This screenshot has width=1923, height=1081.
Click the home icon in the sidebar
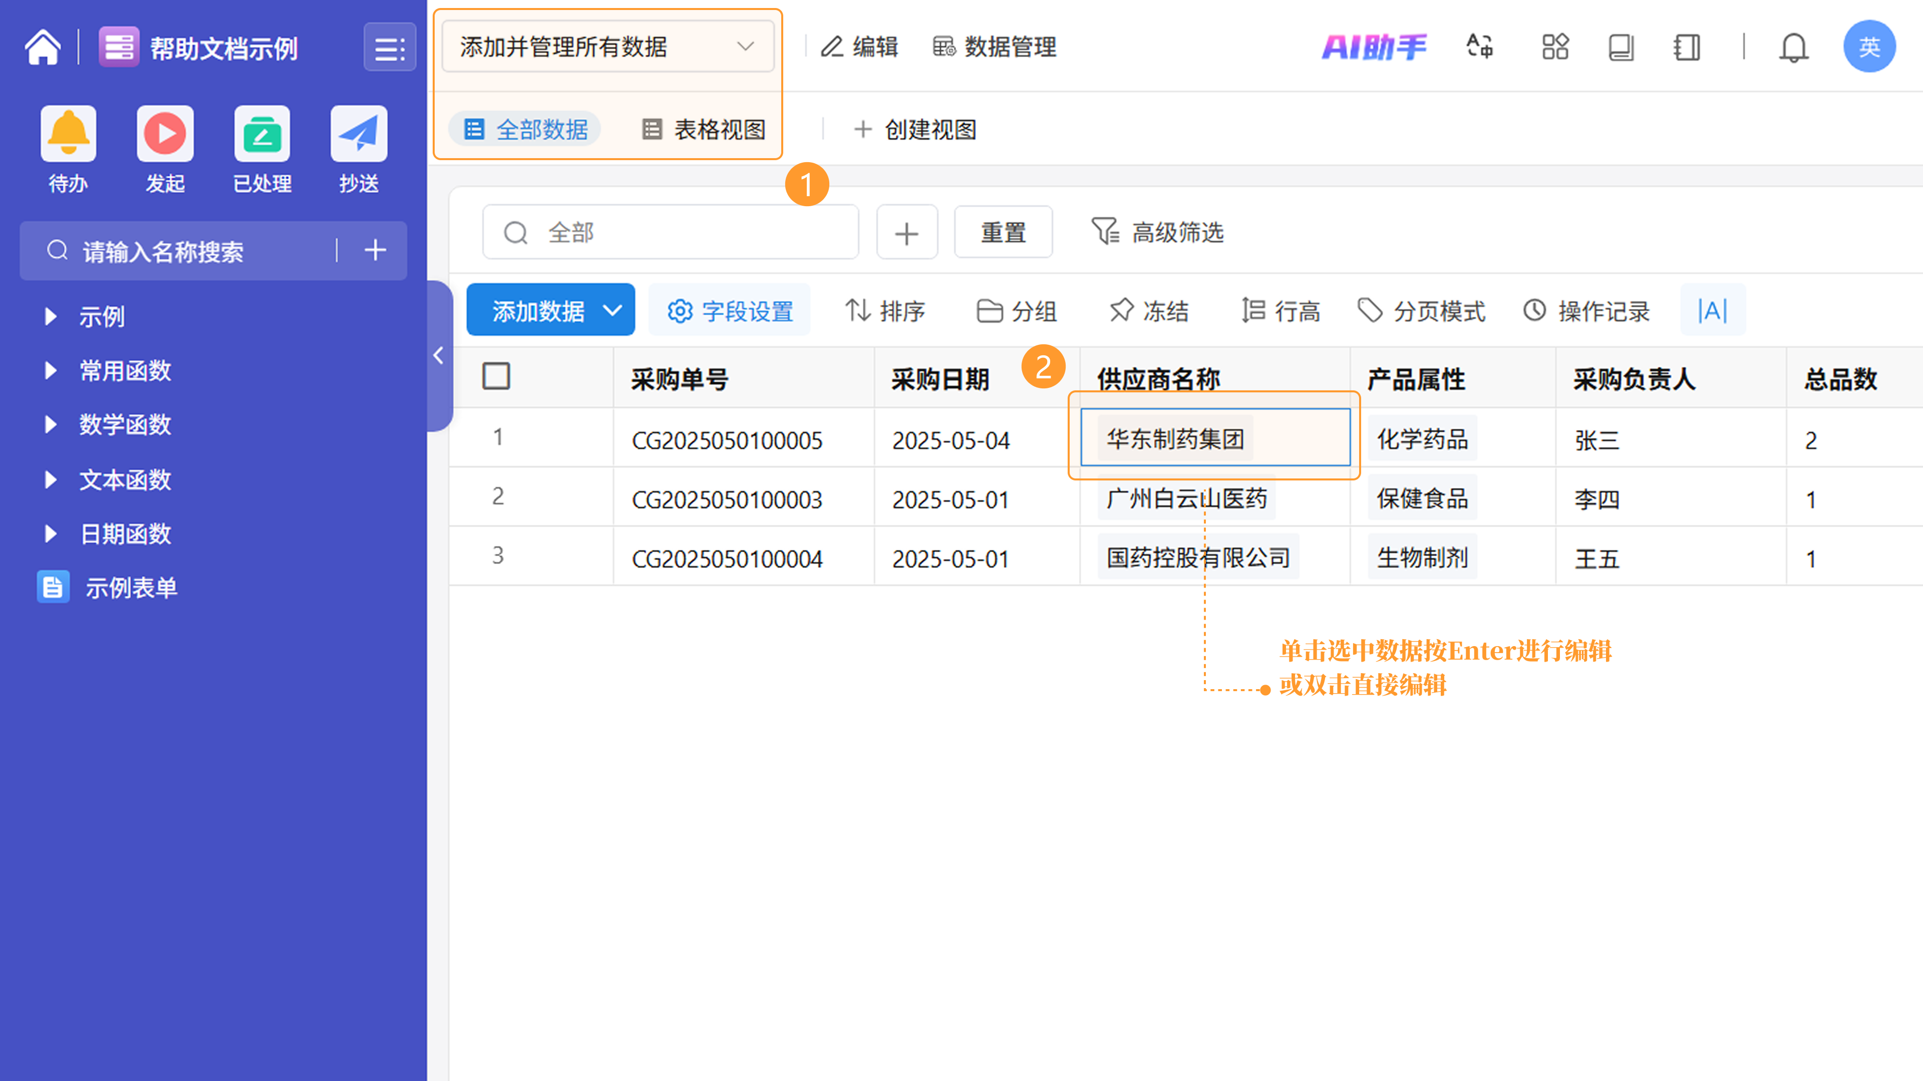(43, 48)
